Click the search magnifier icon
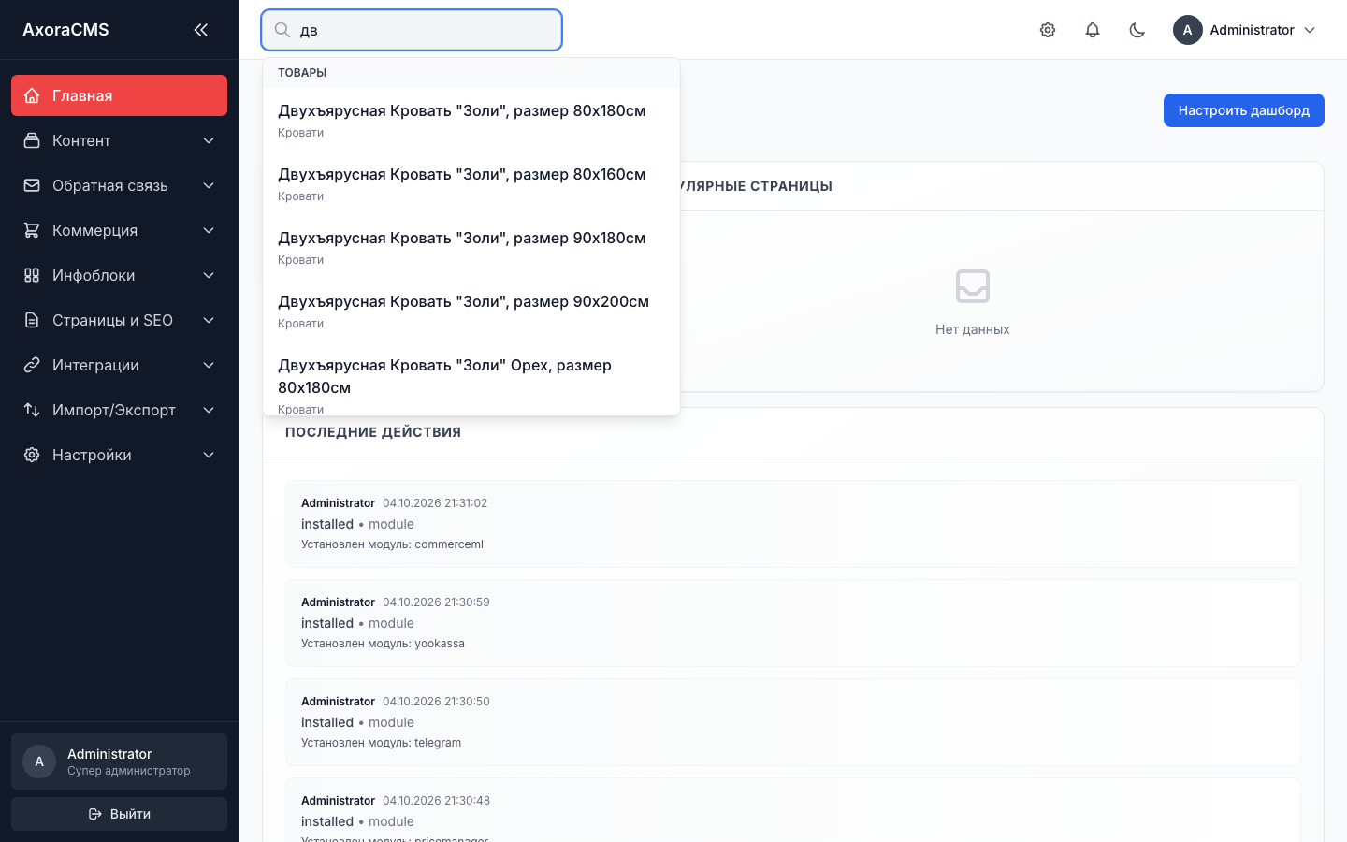Screen dimensions: 1347x842 [282, 30]
